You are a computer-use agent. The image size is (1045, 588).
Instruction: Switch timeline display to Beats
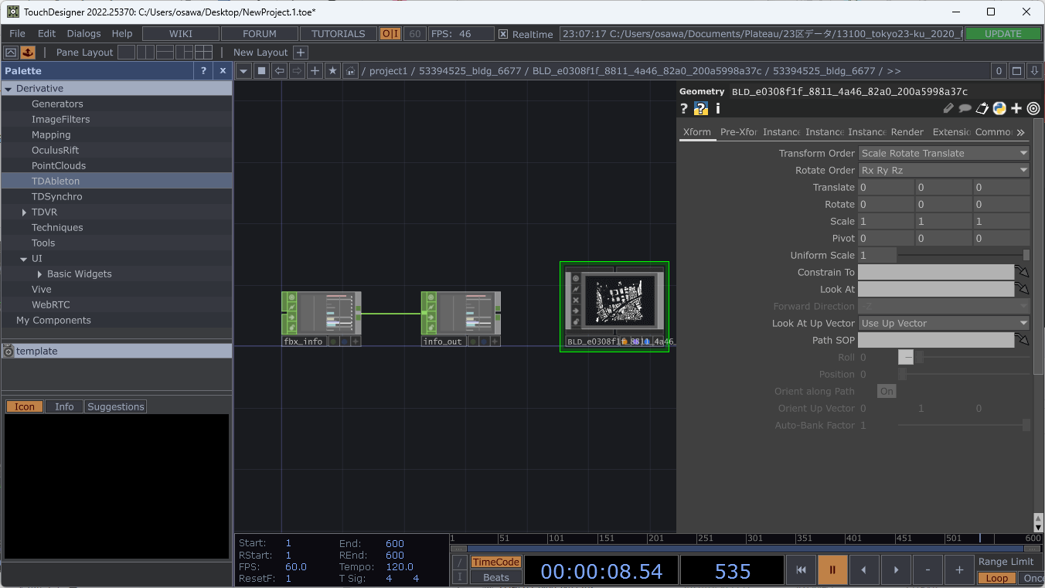tap(495, 576)
